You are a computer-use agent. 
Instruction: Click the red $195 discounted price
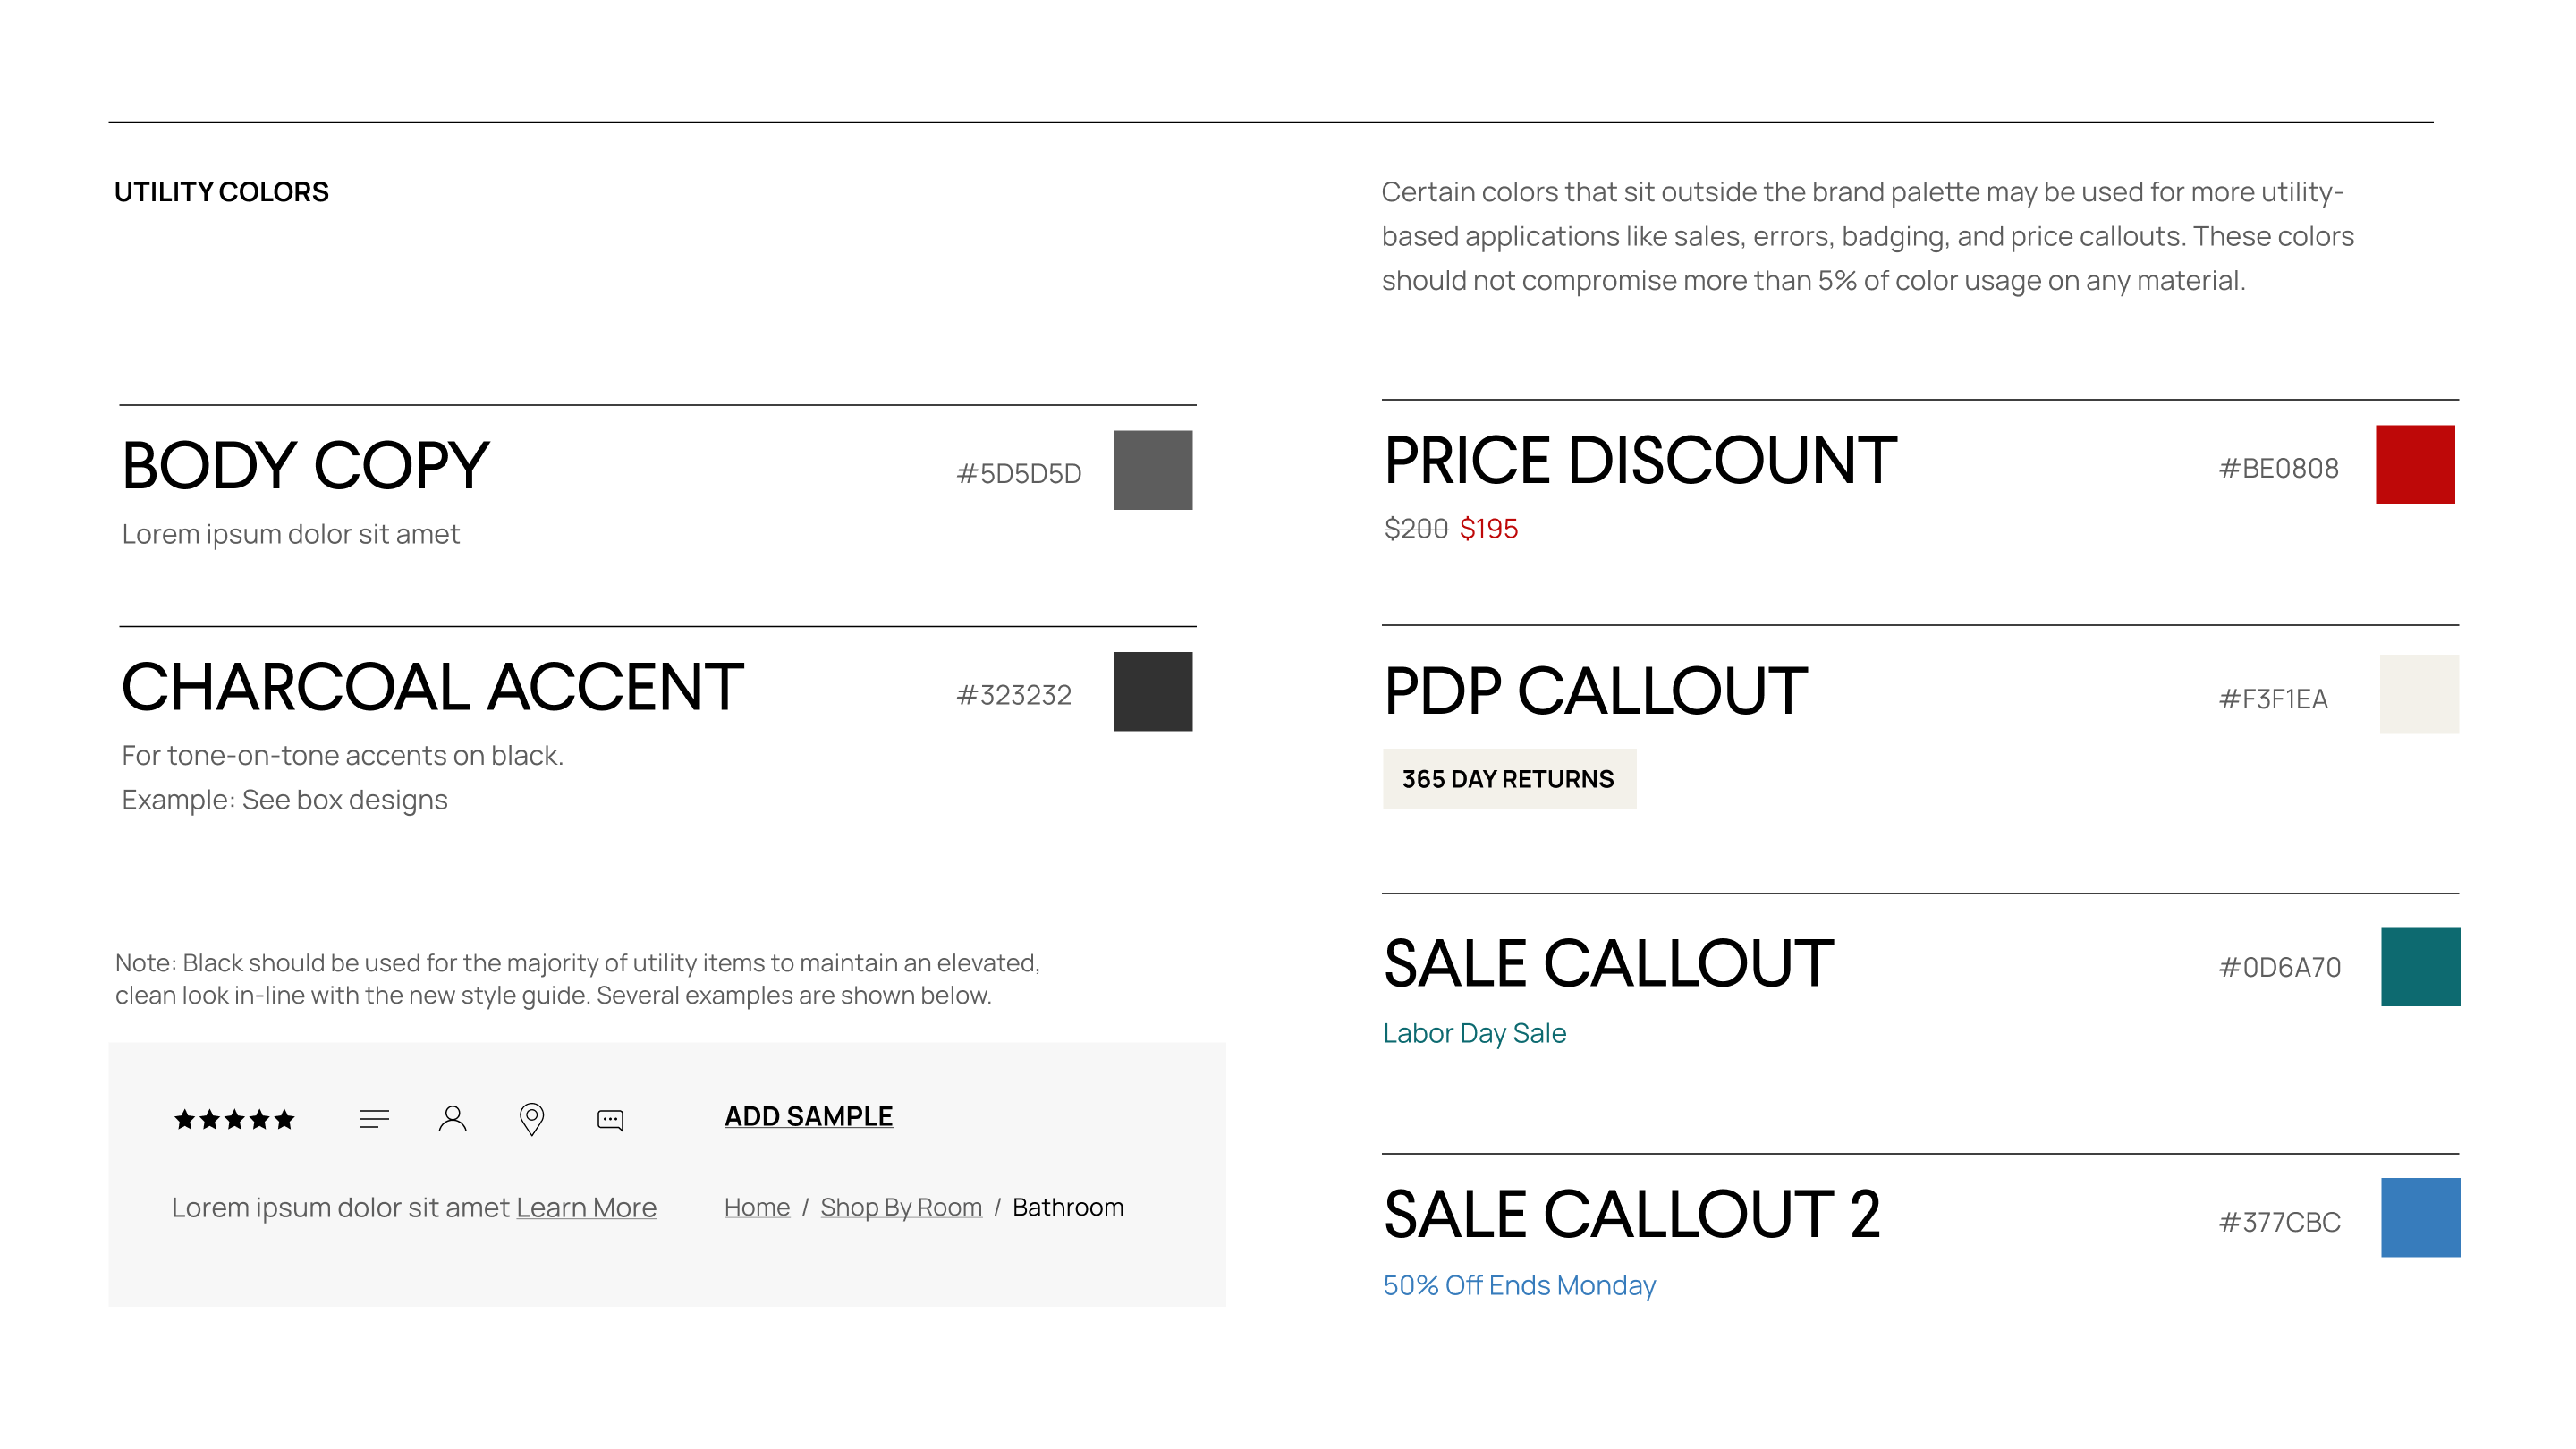pyautogui.click(x=1488, y=529)
